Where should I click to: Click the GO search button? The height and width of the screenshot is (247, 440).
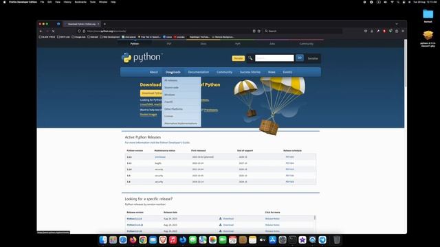300,58
